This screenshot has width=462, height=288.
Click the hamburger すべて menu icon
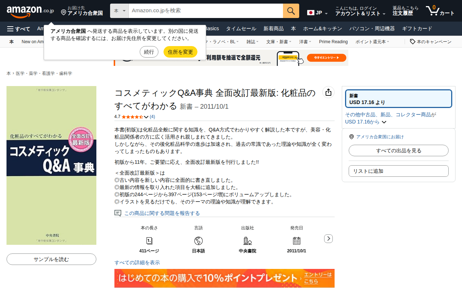coord(10,29)
